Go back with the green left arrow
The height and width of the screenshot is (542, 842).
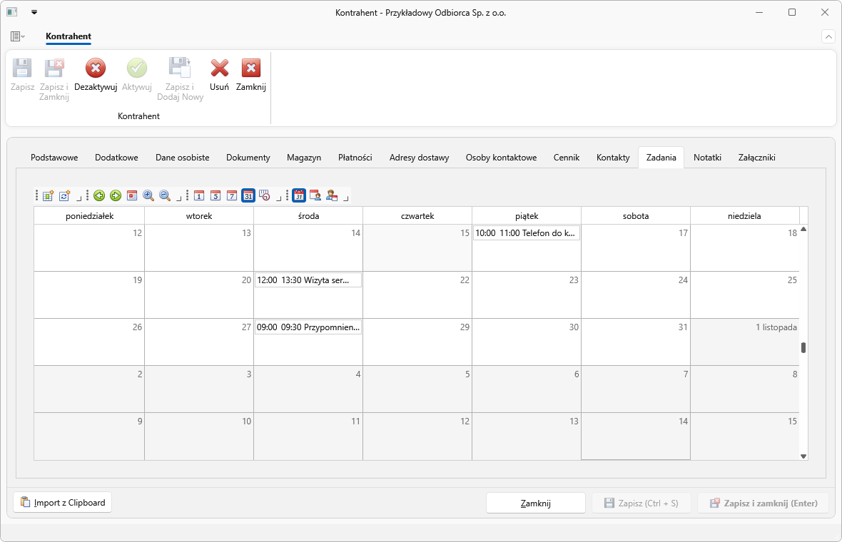coord(98,196)
